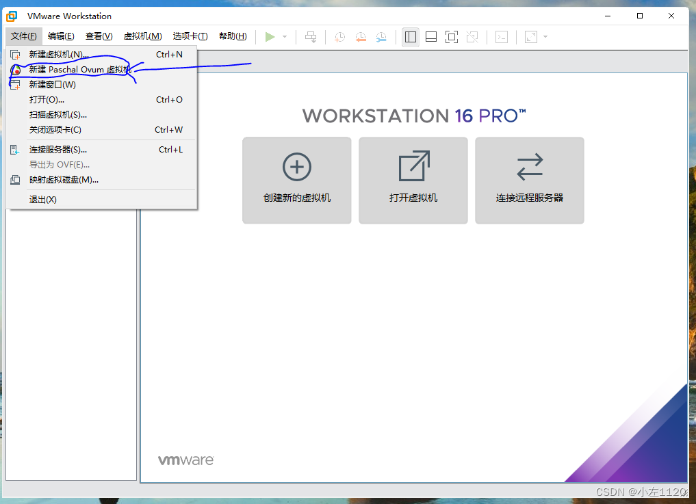Screen dimensions: 696x504
Task: Click the Paschal Ovum egg icon
Action: (x=16, y=70)
